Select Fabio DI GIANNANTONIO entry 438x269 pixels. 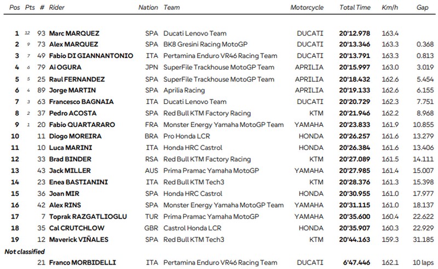click(x=91, y=56)
